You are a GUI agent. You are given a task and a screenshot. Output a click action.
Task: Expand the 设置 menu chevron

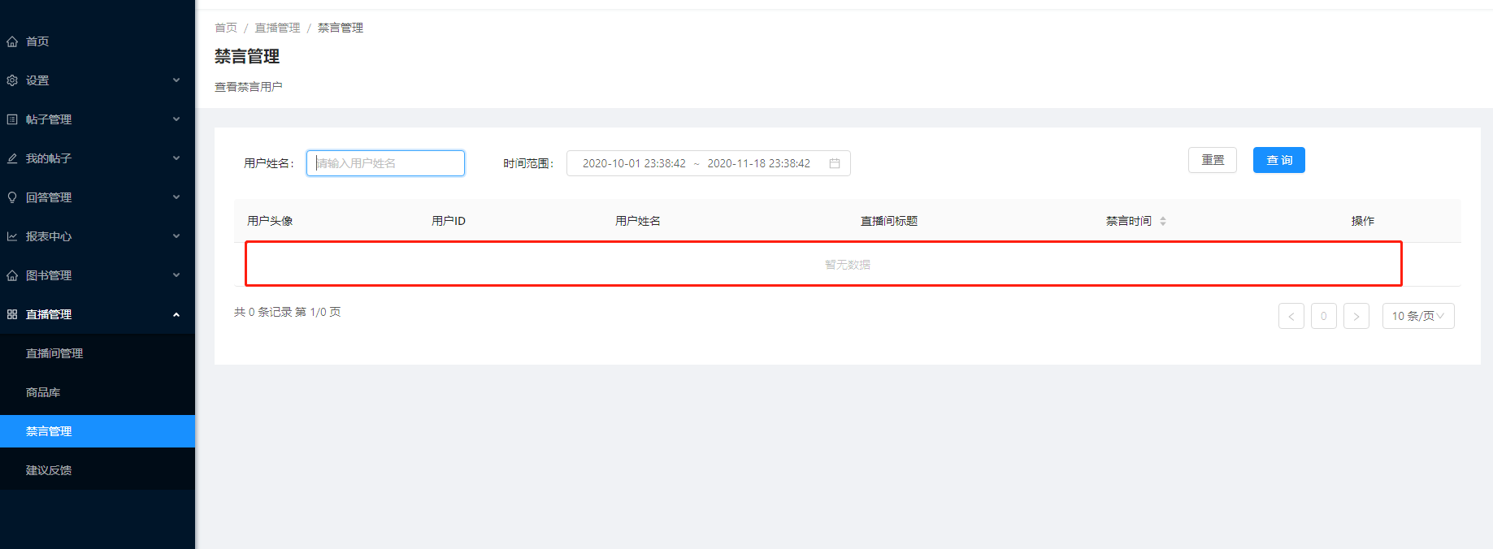tap(176, 80)
